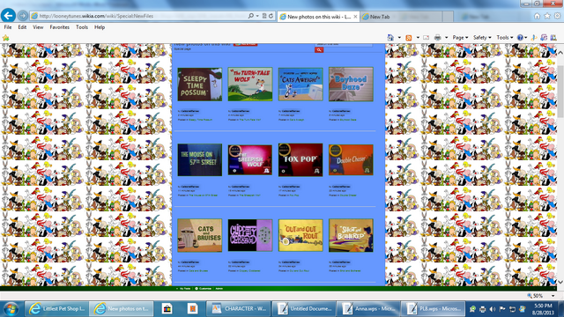This screenshot has width=564, height=317.
Task: Click the Home icon at top right
Action: tap(537, 16)
